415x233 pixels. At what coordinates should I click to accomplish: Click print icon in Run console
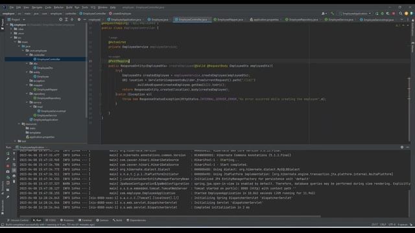point(14,176)
